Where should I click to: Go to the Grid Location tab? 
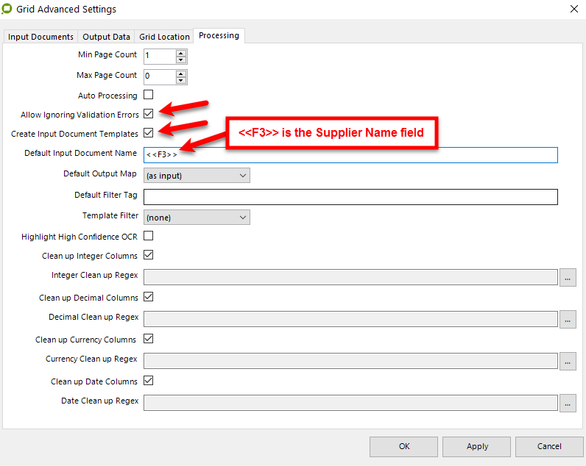click(163, 37)
